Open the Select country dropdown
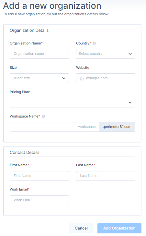The image size is (146, 236). (x=106, y=54)
